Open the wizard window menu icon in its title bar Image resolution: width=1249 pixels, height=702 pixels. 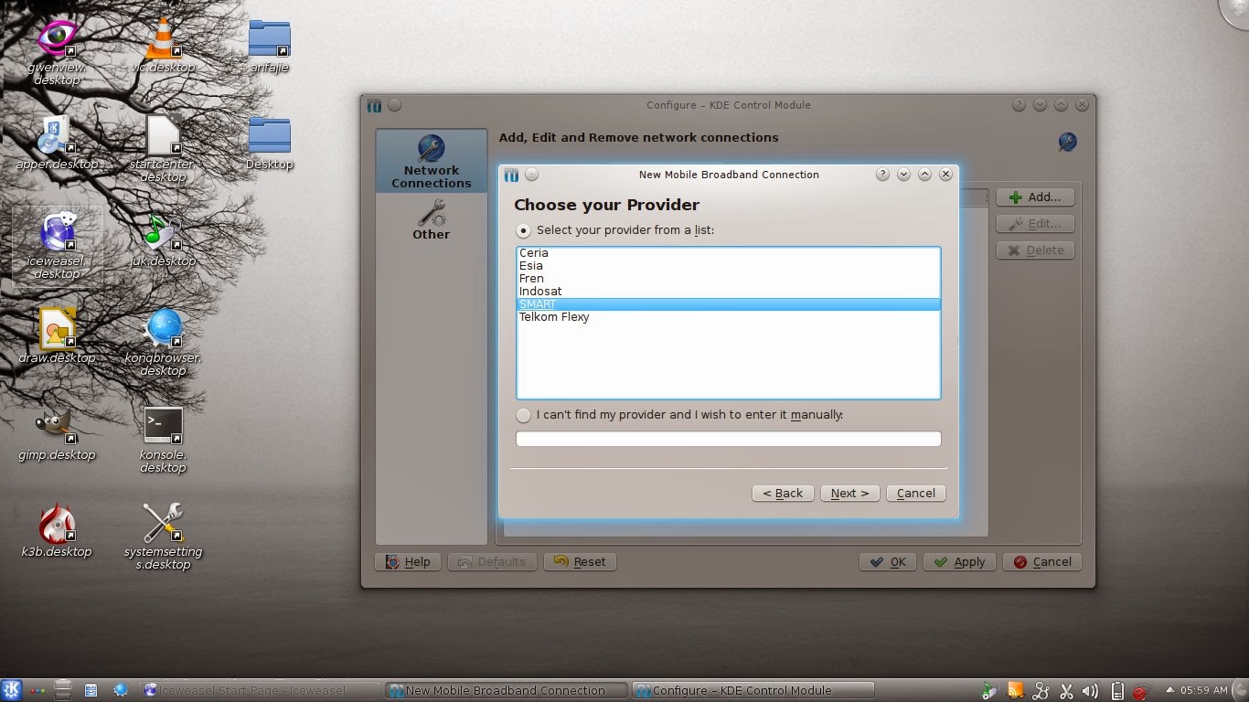click(x=511, y=175)
